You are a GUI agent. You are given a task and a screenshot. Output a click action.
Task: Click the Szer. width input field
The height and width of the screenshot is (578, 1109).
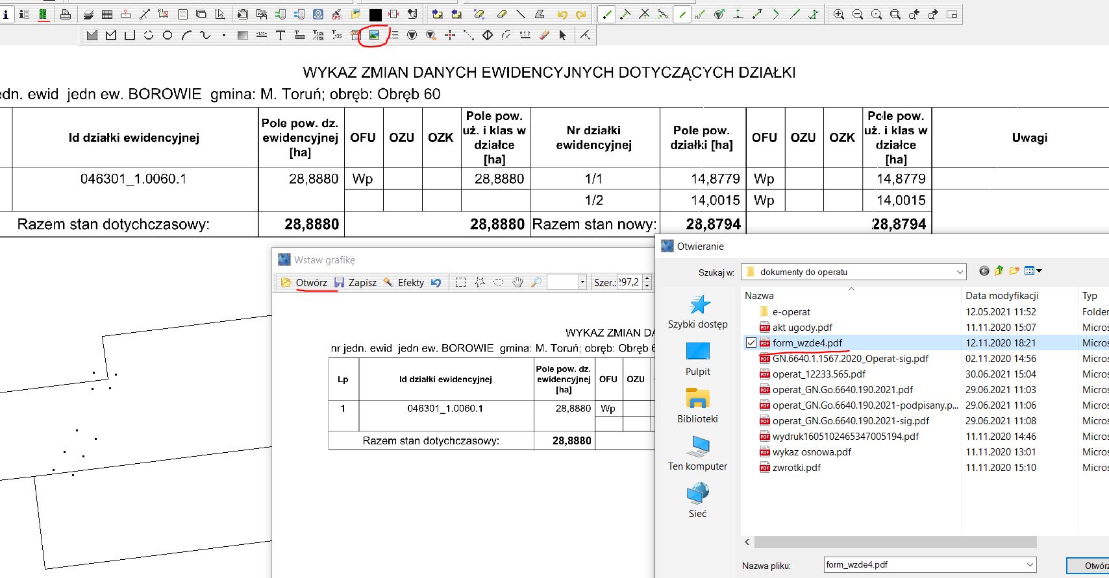click(x=629, y=282)
